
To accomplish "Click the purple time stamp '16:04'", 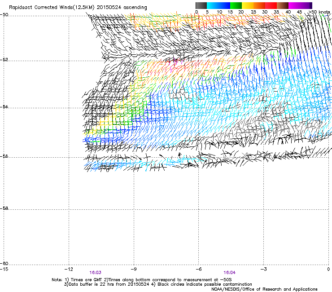I will 230,273.
